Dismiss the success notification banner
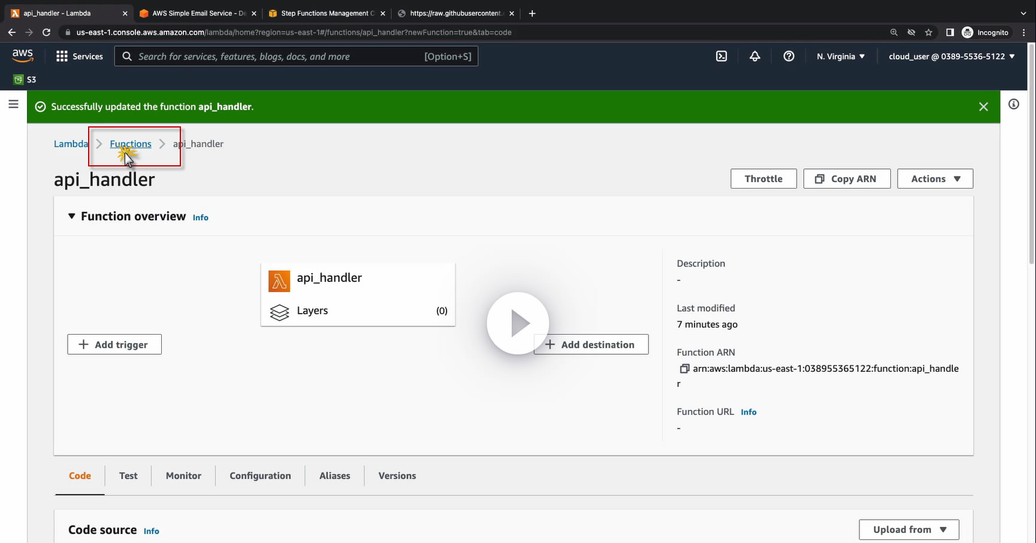The width and height of the screenshot is (1036, 543). tap(983, 107)
